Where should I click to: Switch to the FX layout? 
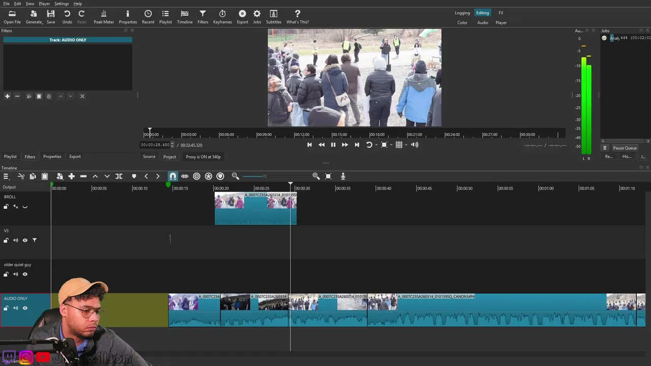[501, 13]
